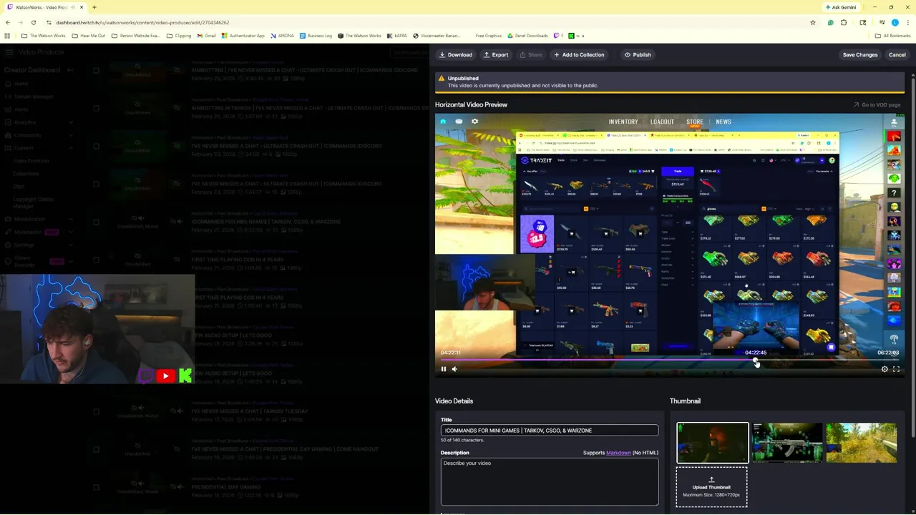This screenshot has width=916, height=515.
Task: Open the Markdown help link
Action: coord(618,453)
